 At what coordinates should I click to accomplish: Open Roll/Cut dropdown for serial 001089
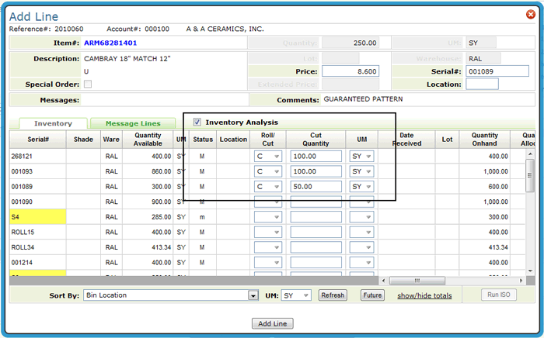(x=268, y=187)
